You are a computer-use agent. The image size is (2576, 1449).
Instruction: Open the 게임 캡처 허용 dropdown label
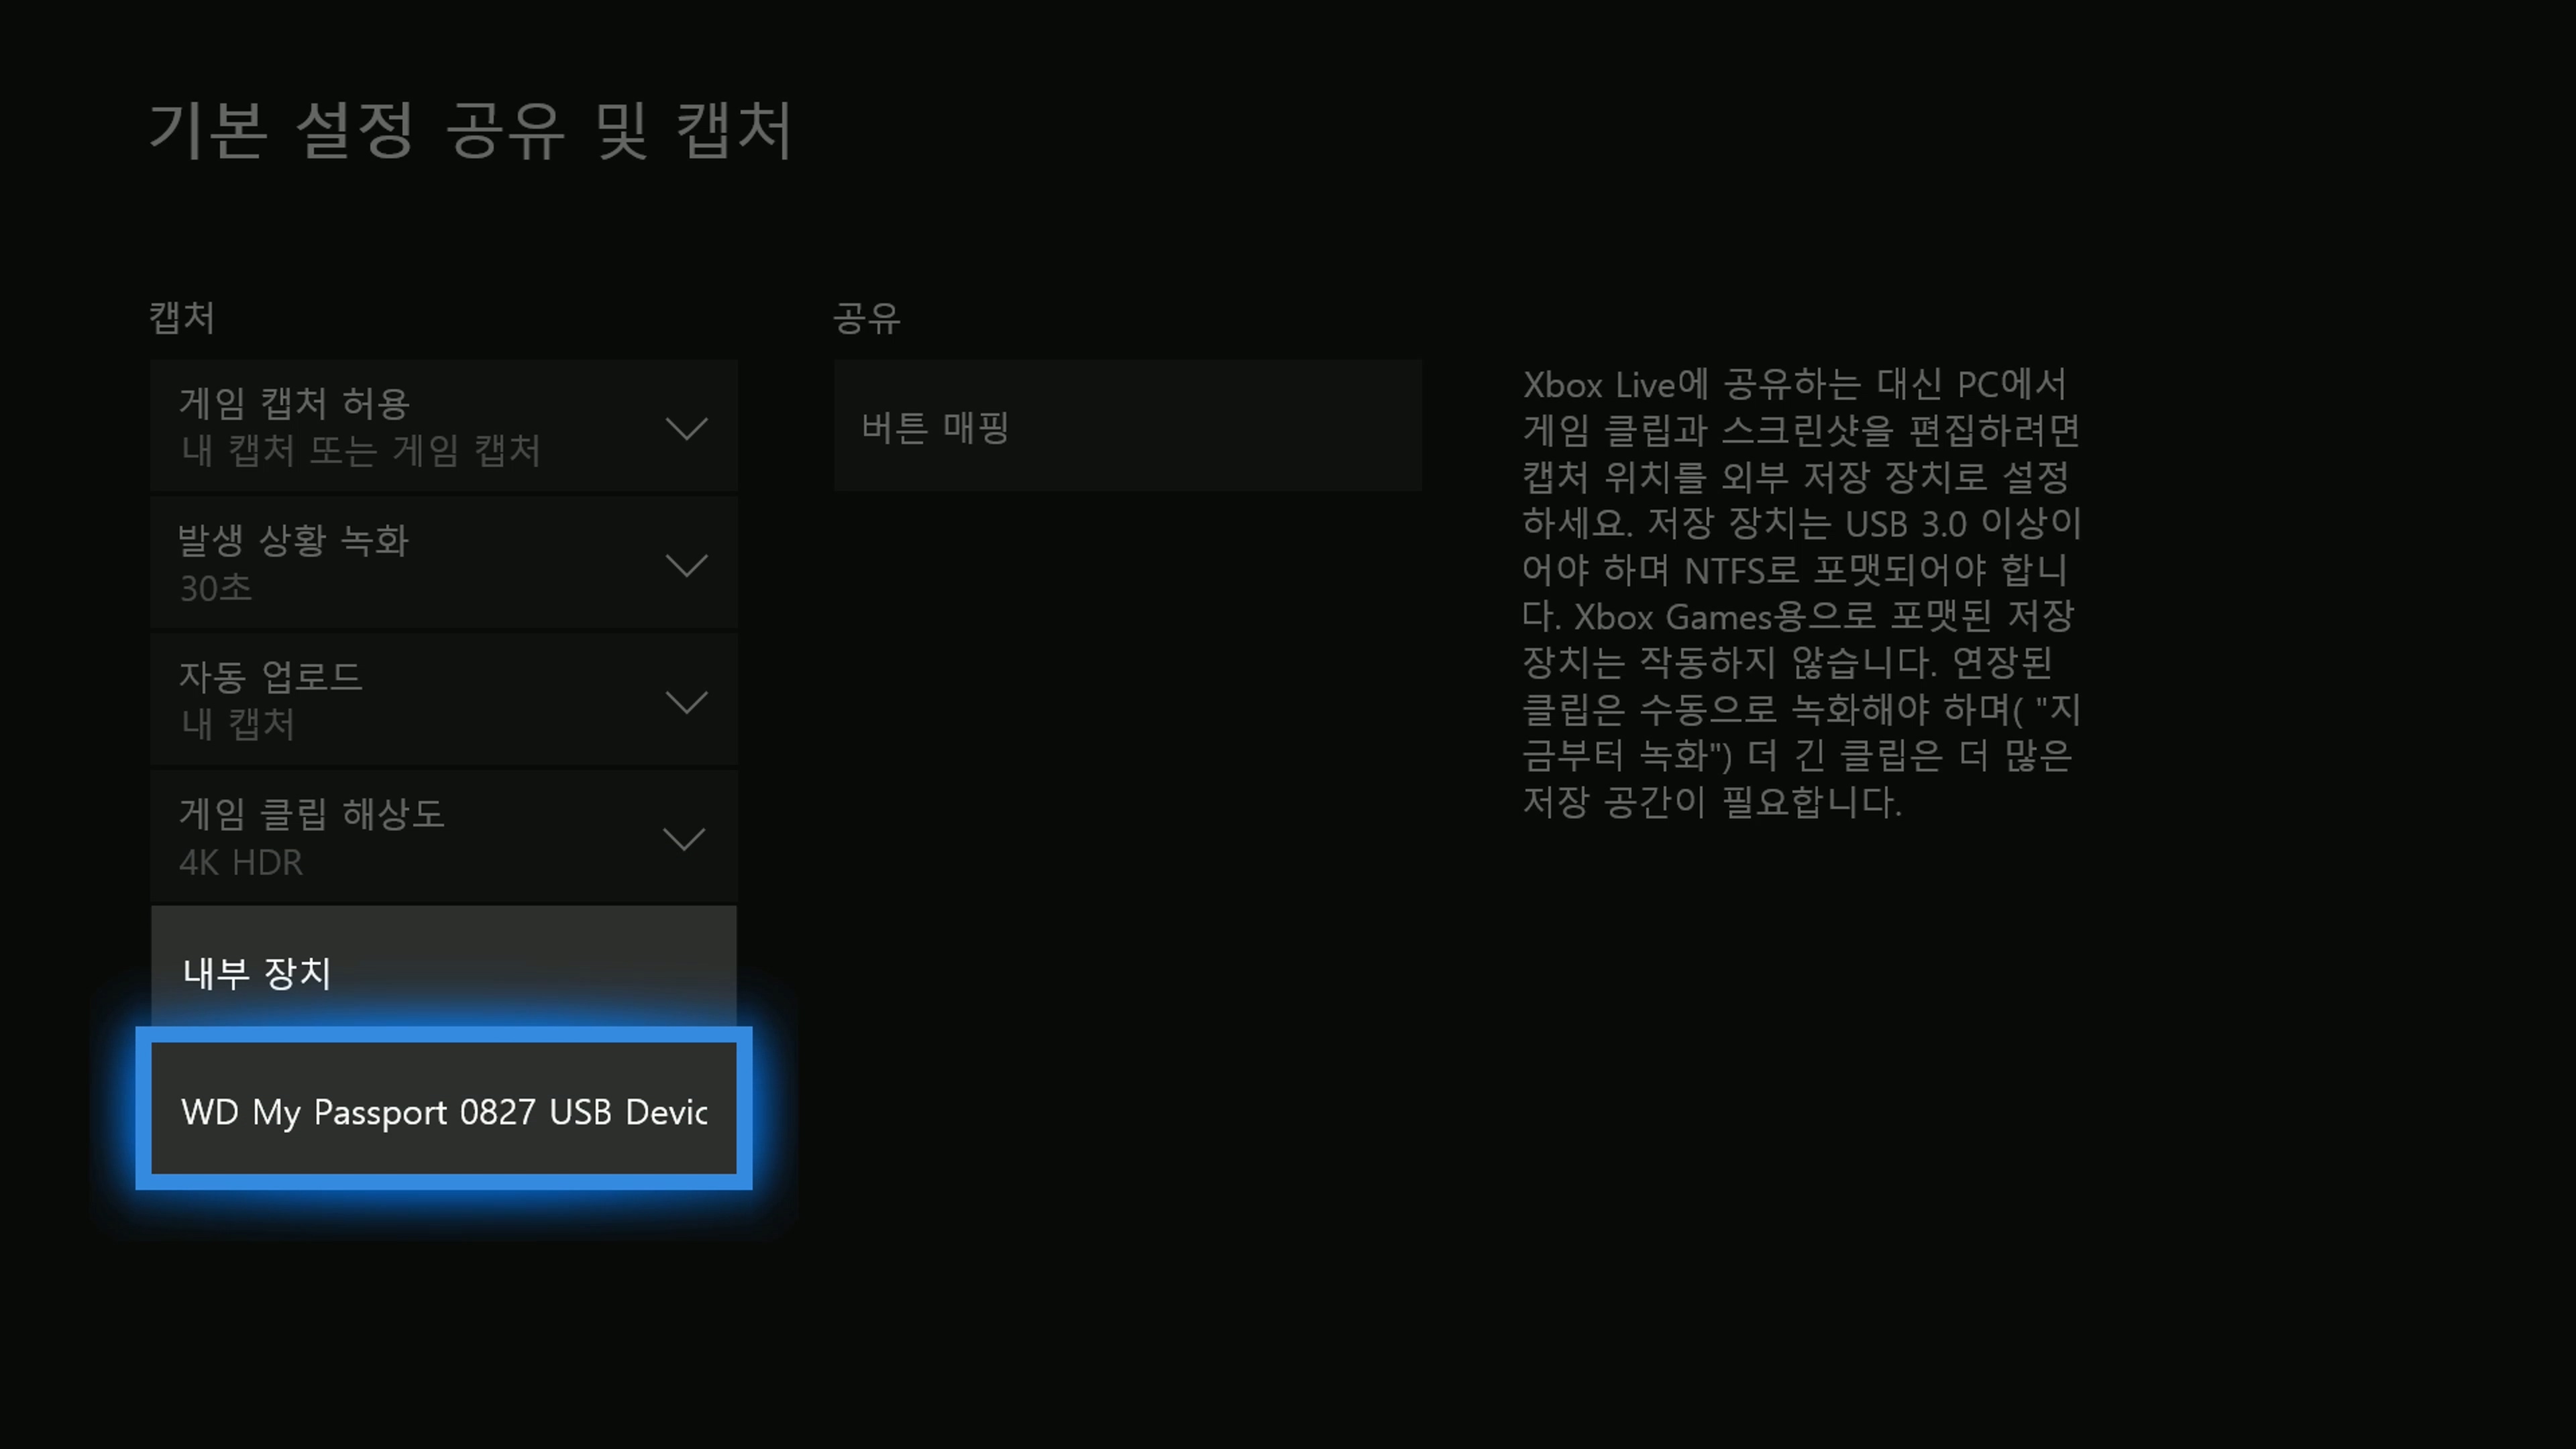pos(294,404)
